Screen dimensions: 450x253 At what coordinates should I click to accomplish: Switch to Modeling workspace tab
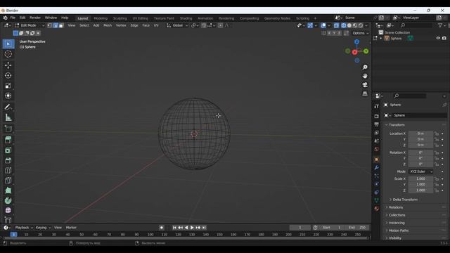pyautogui.click(x=101, y=18)
